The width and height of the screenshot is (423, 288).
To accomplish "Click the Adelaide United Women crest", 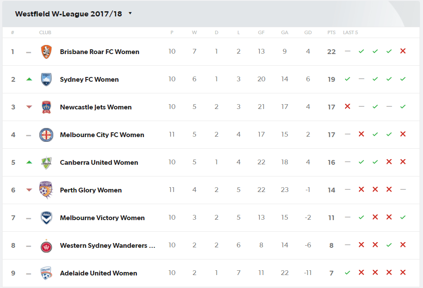I will pyautogui.click(x=46, y=273).
